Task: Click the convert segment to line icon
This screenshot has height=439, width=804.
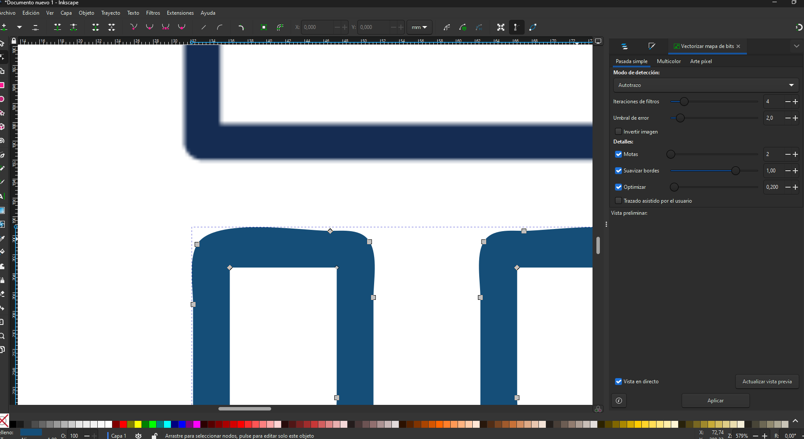Action: click(x=203, y=27)
